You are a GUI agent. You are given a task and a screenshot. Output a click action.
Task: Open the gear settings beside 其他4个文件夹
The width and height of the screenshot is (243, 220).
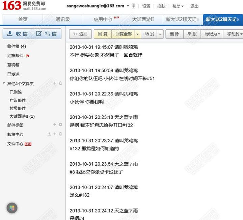tap(60, 83)
